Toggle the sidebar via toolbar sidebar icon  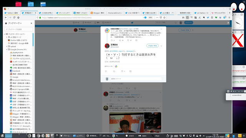[187, 18]
